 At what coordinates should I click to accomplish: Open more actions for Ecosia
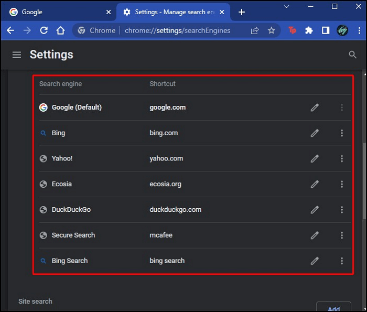(x=342, y=184)
